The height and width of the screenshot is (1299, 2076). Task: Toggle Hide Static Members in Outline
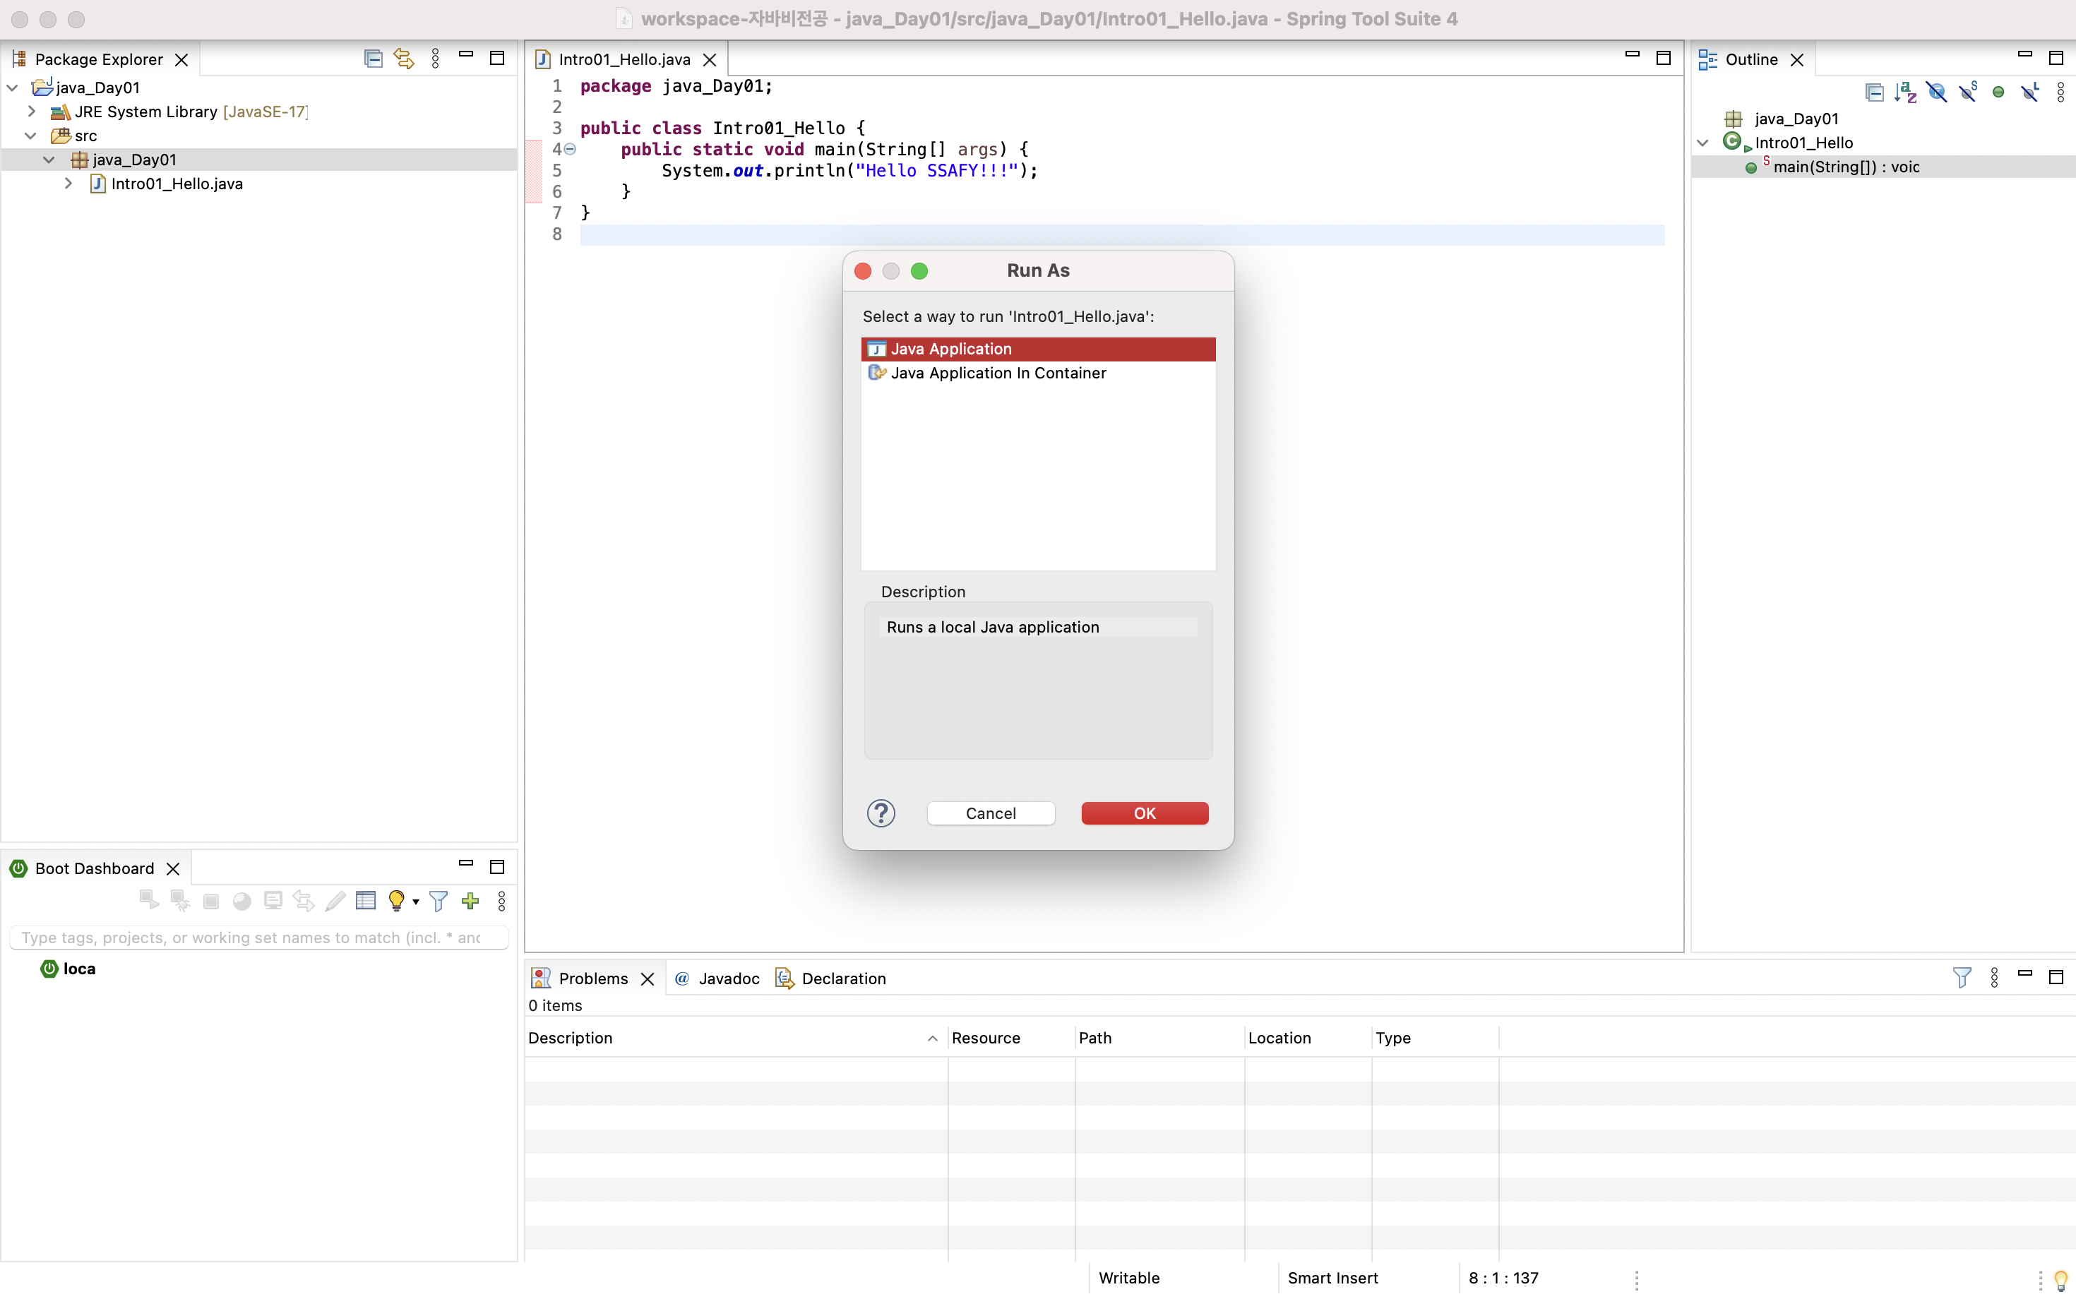point(1968,91)
